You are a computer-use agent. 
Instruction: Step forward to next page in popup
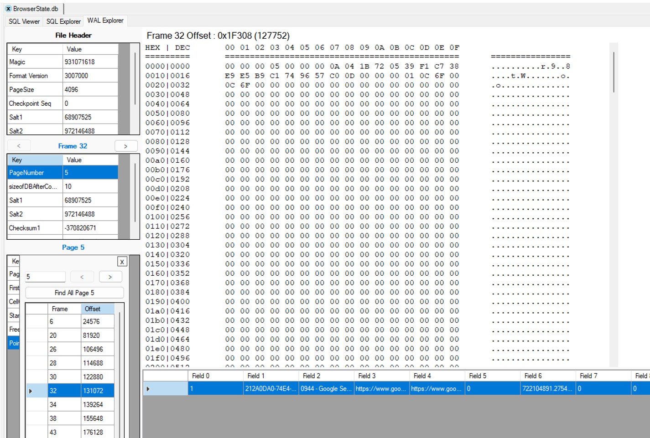point(110,277)
